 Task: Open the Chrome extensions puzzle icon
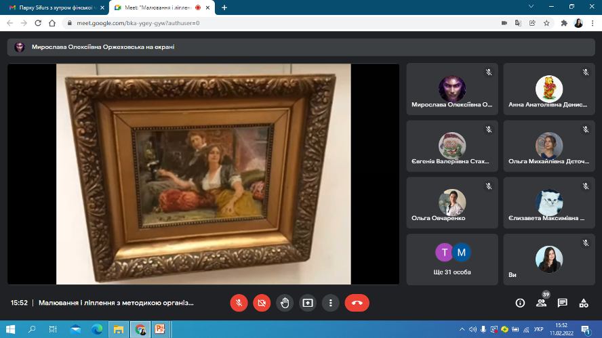point(564,22)
